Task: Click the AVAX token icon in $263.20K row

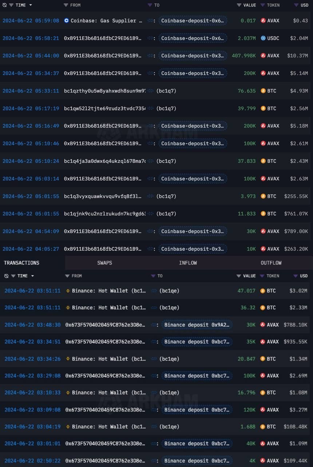Action: tap(263, 249)
